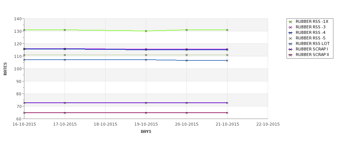The image size is (360, 158).
Task: Select the RUBBER SCRAP II legend label
Action: [x=312, y=55]
